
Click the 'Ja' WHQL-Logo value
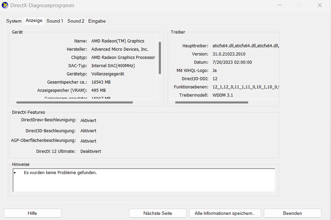point(215,71)
